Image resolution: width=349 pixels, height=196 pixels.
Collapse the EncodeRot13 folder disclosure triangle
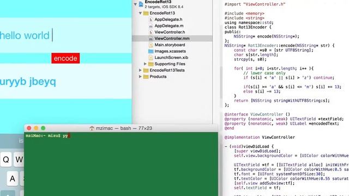[x=140, y=13]
